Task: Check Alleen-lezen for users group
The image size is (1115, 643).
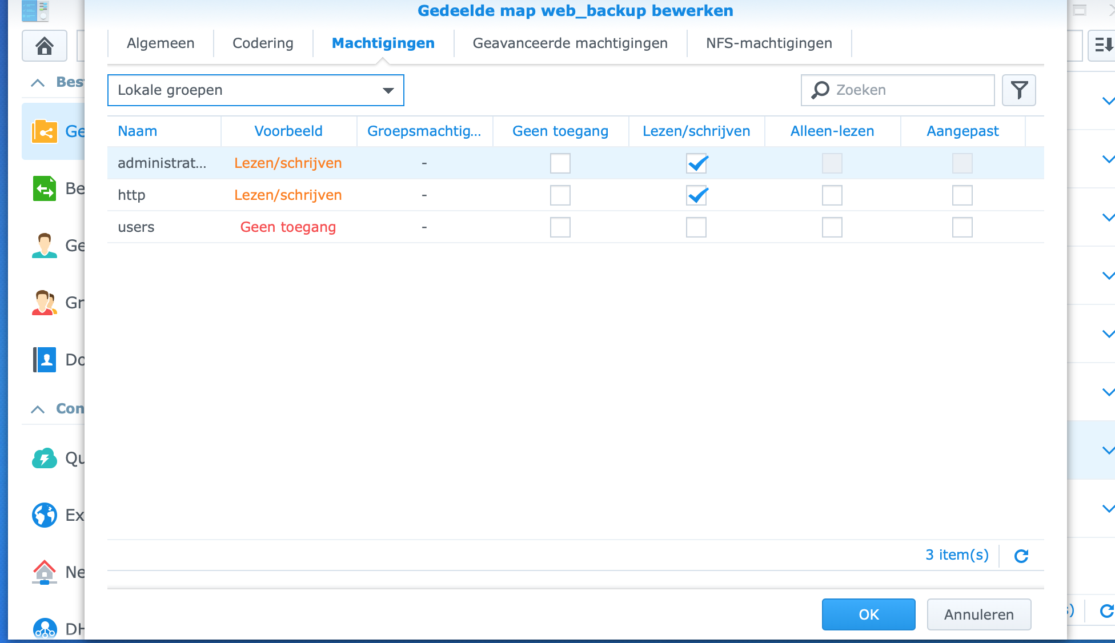Action: (832, 227)
